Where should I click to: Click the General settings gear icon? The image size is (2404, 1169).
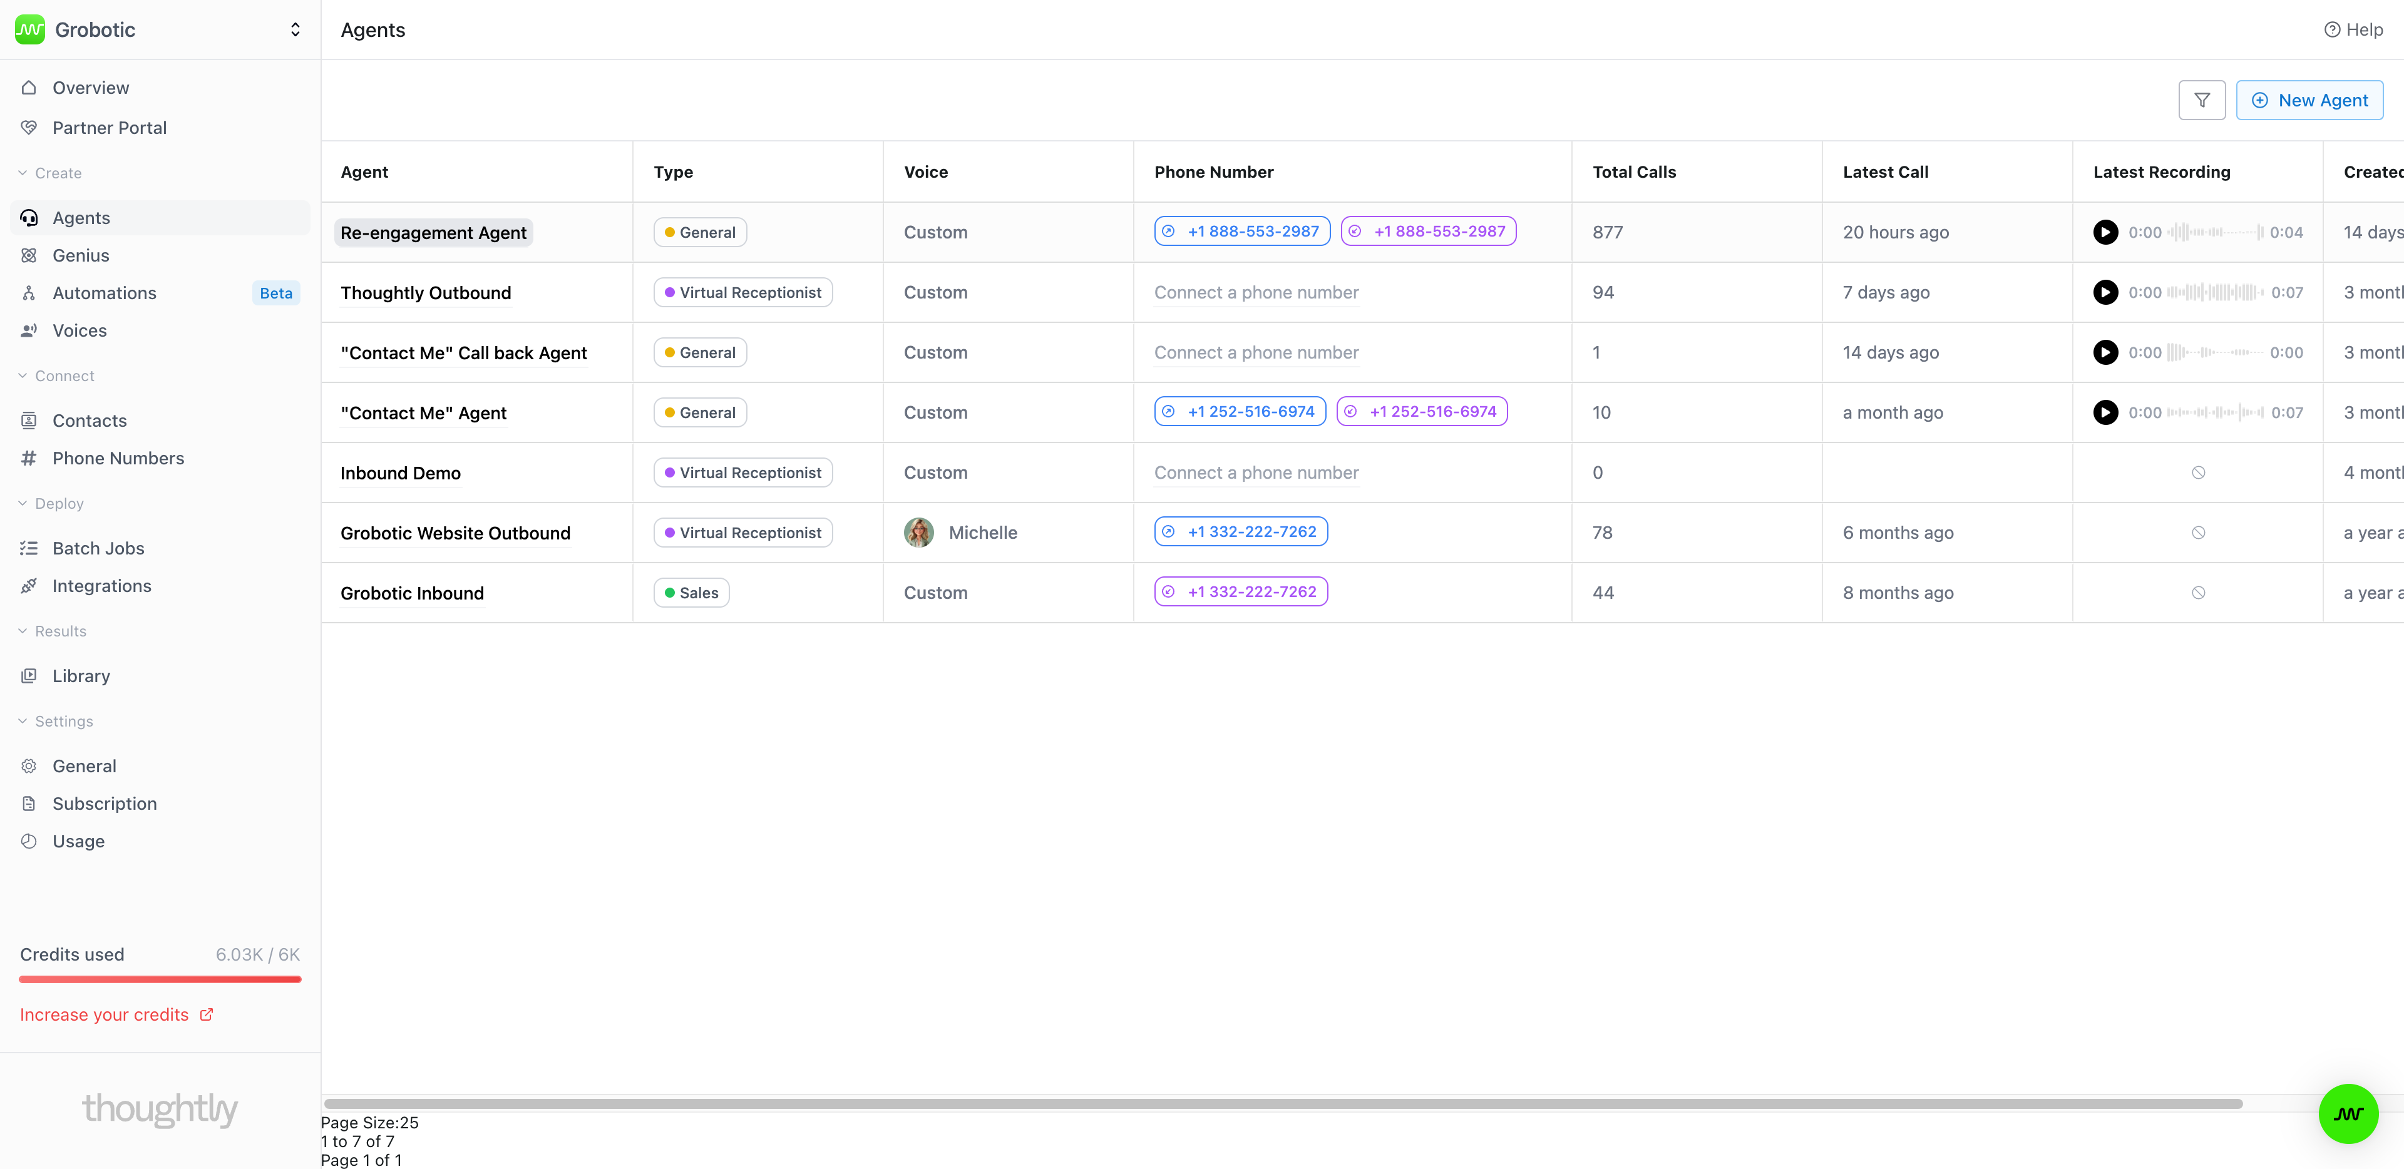coord(29,766)
